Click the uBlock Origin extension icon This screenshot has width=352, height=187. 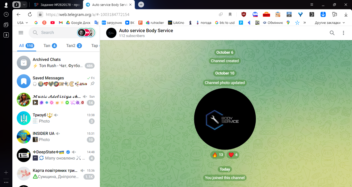coord(244,14)
